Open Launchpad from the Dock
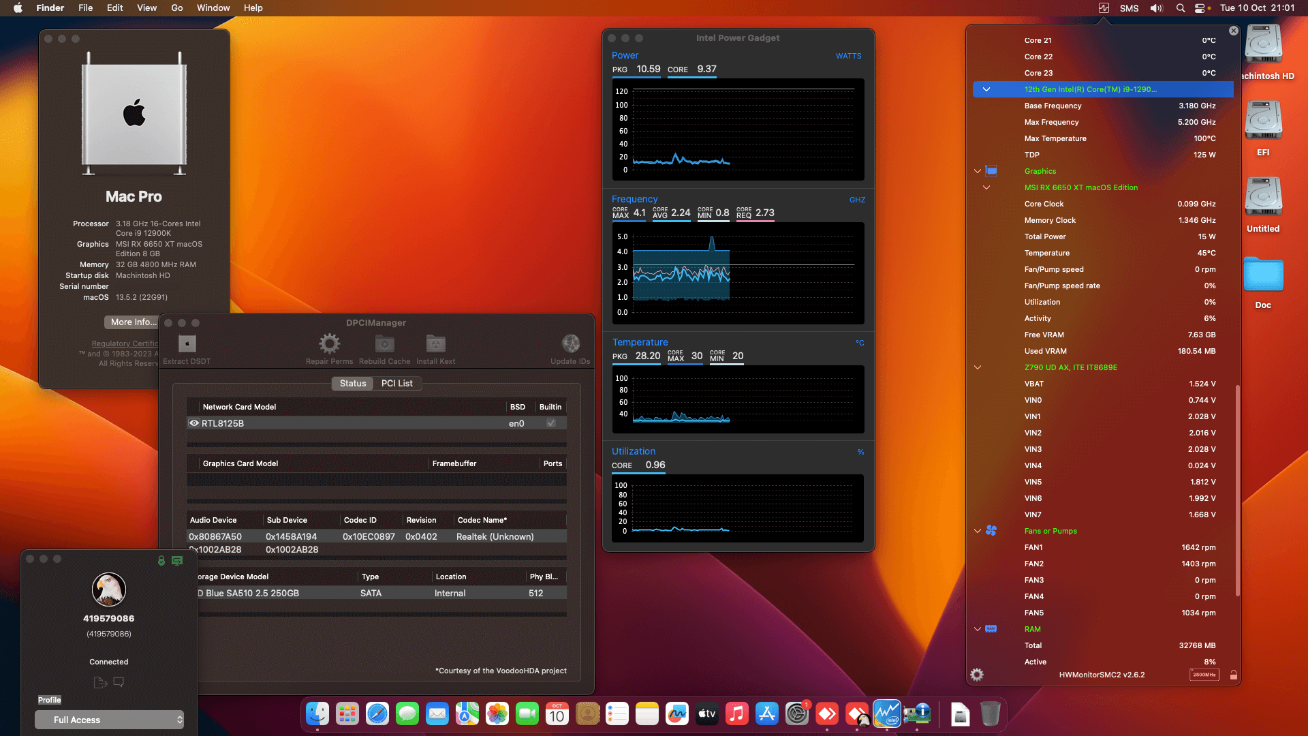Image resolution: width=1308 pixels, height=736 pixels. [347, 714]
